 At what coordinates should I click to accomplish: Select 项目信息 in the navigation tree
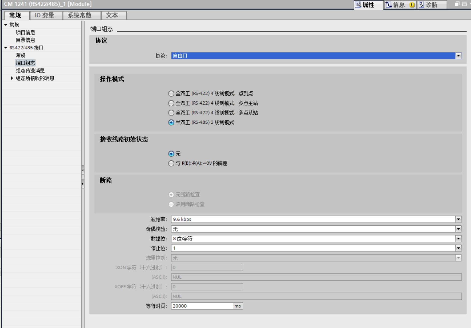(x=25, y=32)
